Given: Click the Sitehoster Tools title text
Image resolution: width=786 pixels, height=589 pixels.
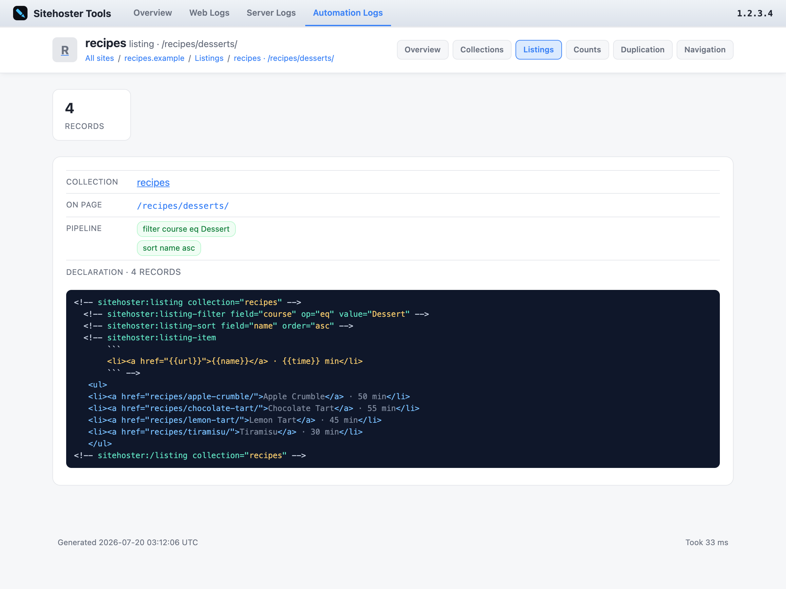Looking at the screenshot, I should pos(72,13).
